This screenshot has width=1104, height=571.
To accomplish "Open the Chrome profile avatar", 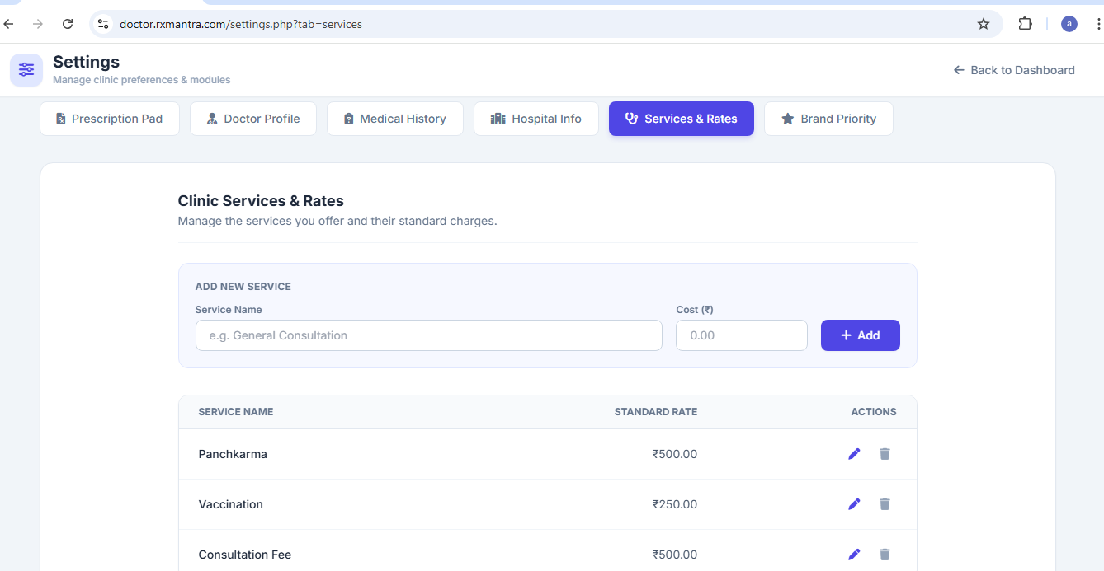I will pos(1069,24).
